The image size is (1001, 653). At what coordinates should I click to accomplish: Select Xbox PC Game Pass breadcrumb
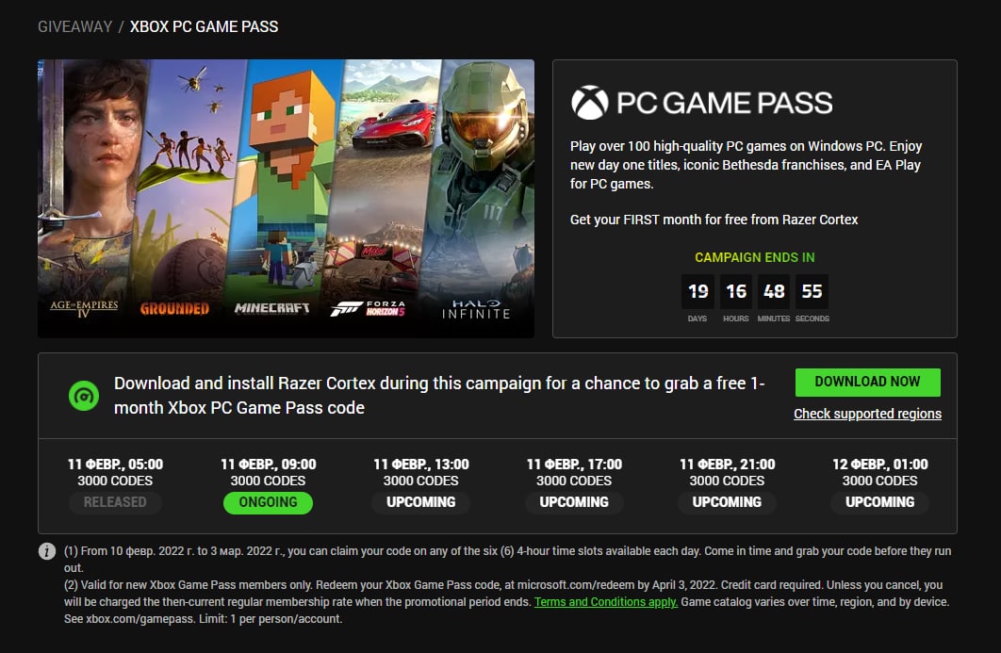coord(204,26)
